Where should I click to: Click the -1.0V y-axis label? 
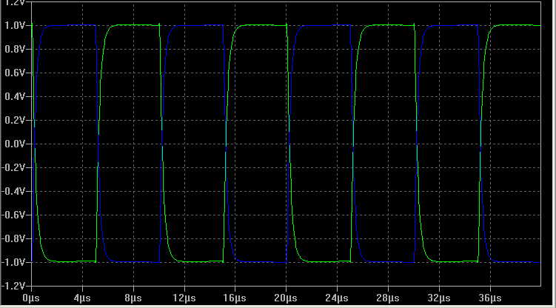point(13,263)
